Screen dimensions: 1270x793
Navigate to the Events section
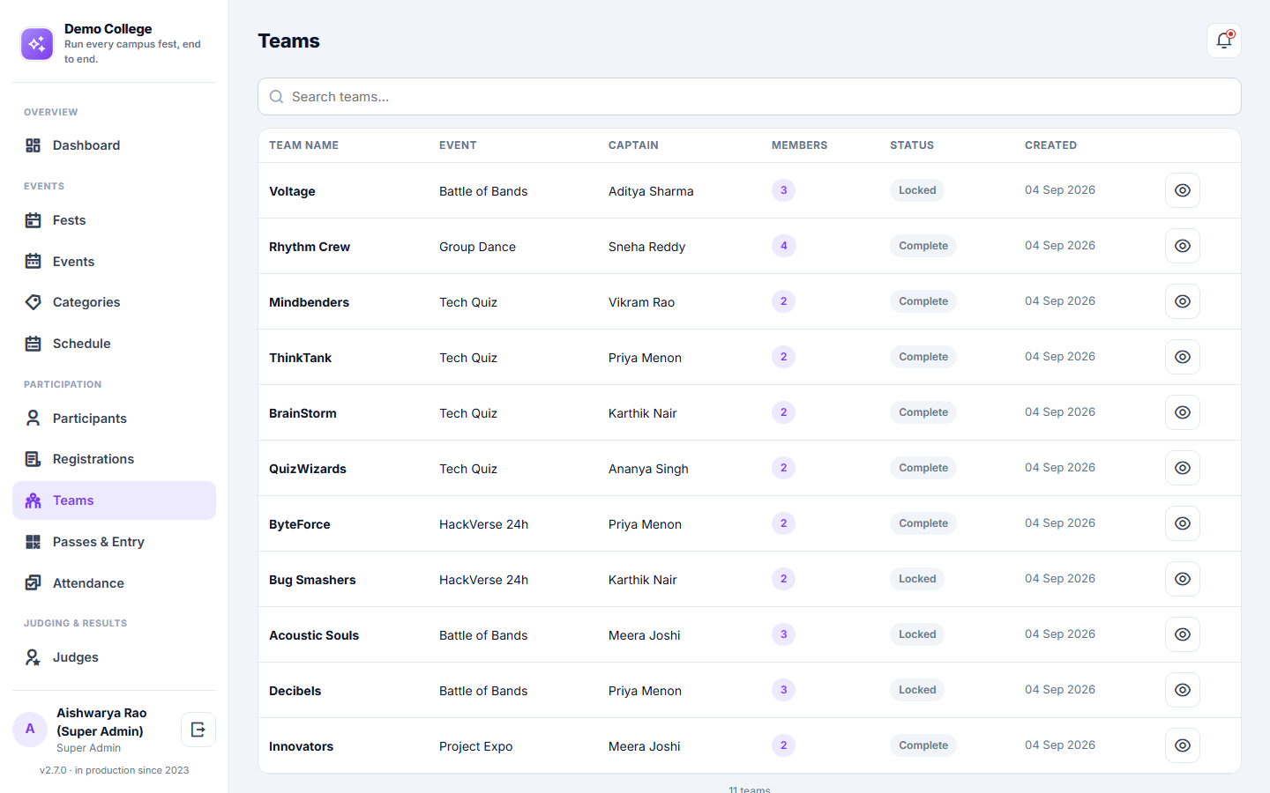[x=114, y=262]
